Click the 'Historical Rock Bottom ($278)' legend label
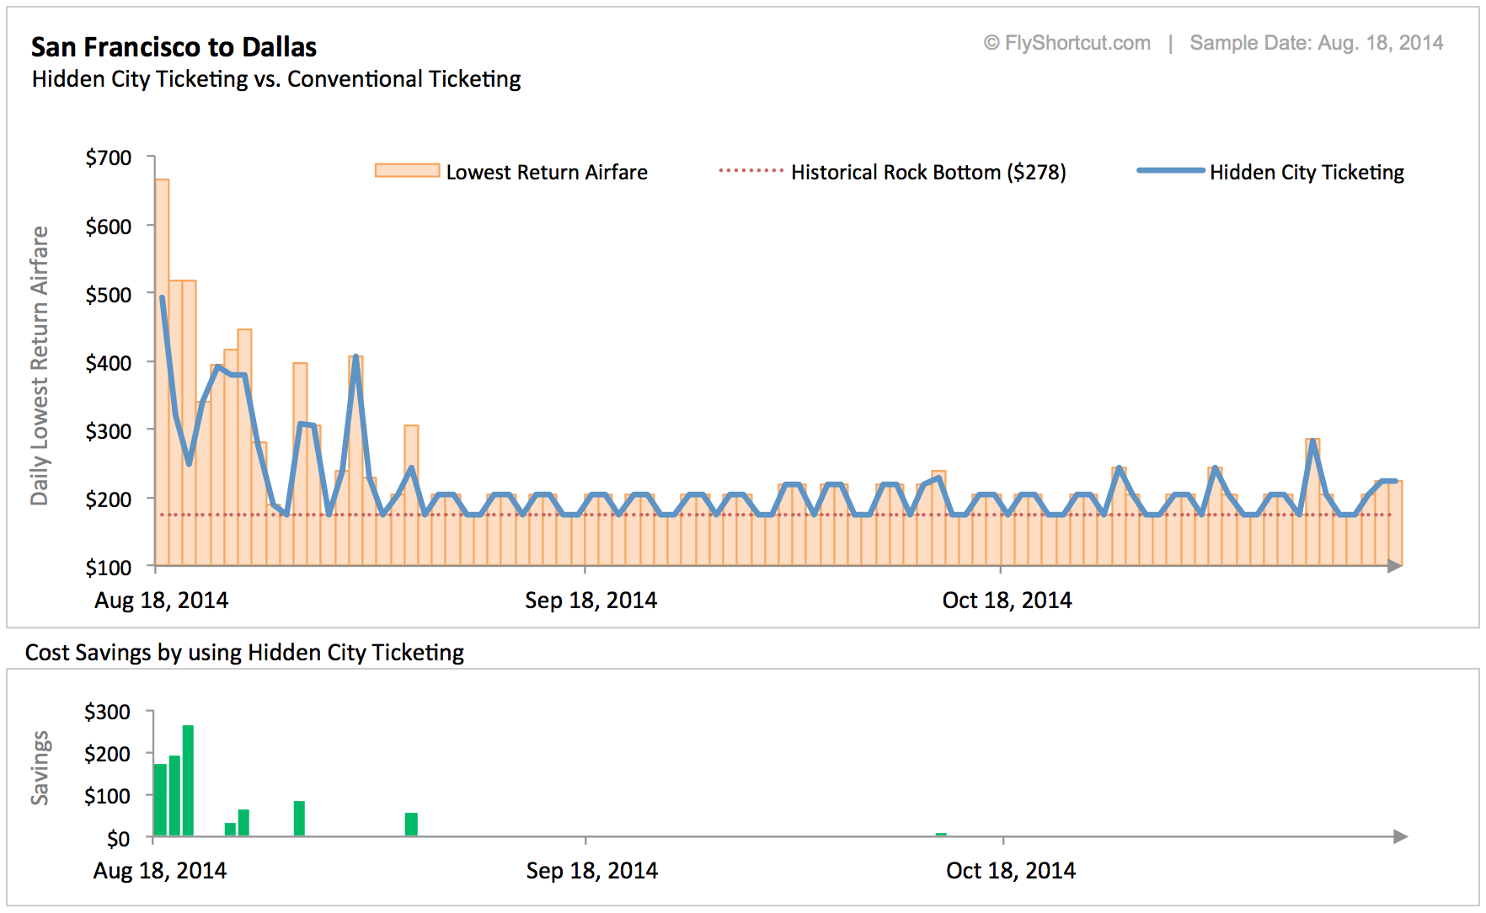Viewport: 1486px width, 913px height. (928, 173)
